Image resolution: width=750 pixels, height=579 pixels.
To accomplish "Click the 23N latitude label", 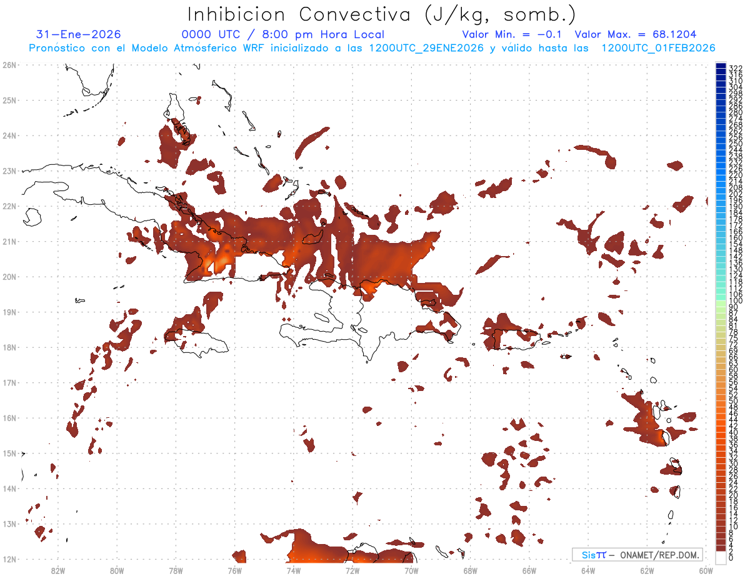I will [x=10, y=171].
